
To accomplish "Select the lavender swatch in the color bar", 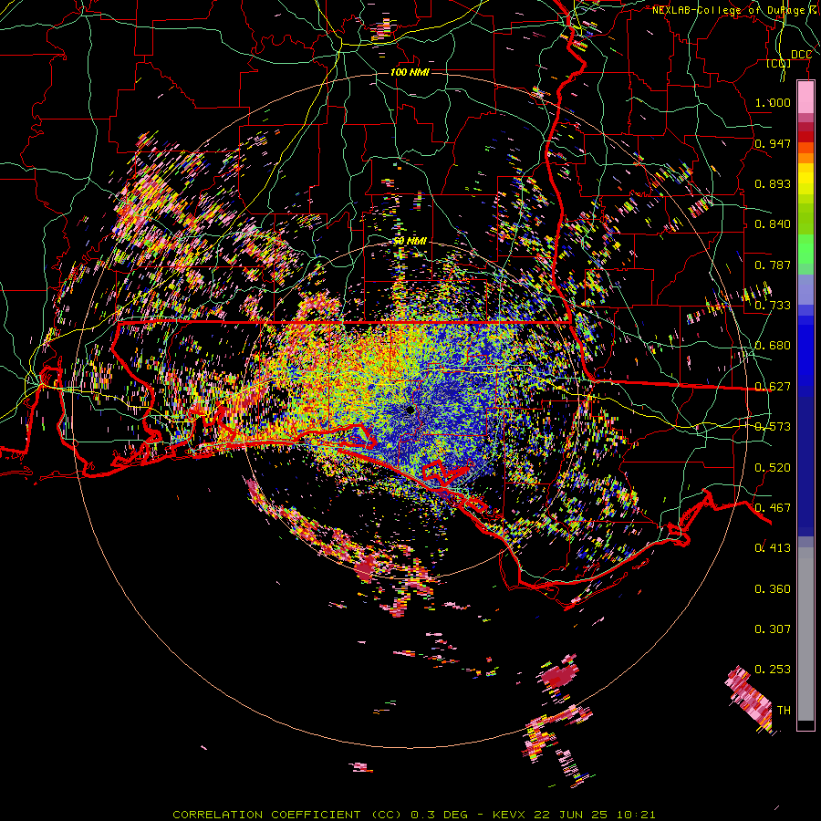I will [805, 289].
